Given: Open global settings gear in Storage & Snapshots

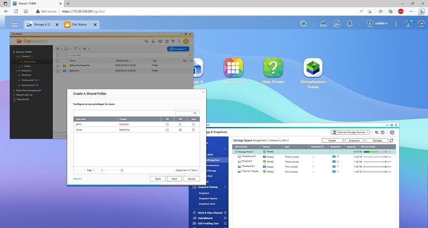Looking at the screenshot, I should tap(392, 133).
